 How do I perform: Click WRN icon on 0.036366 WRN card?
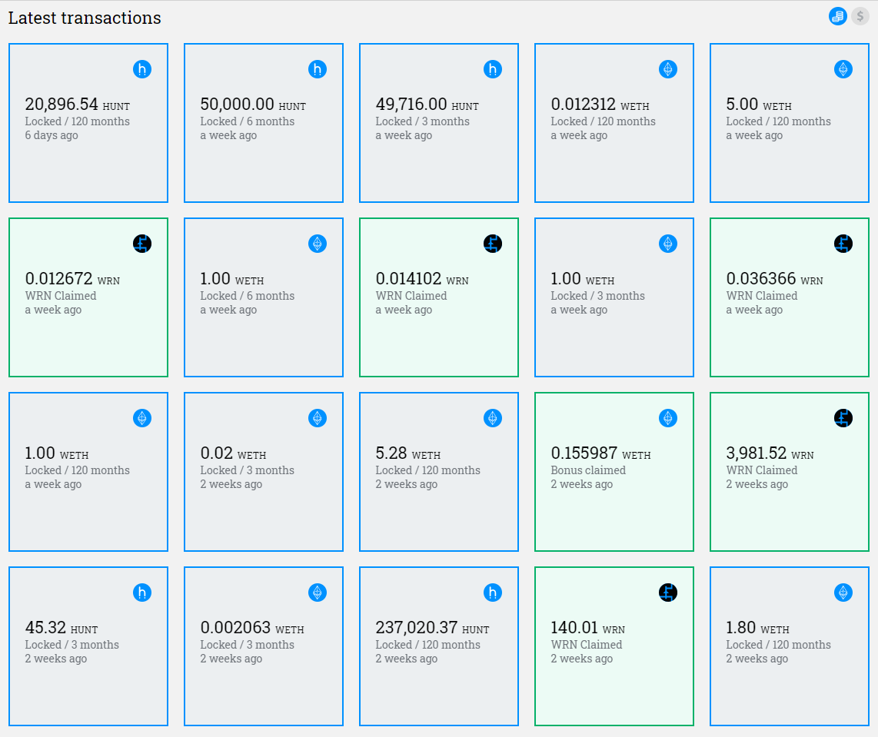pyautogui.click(x=843, y=244)
